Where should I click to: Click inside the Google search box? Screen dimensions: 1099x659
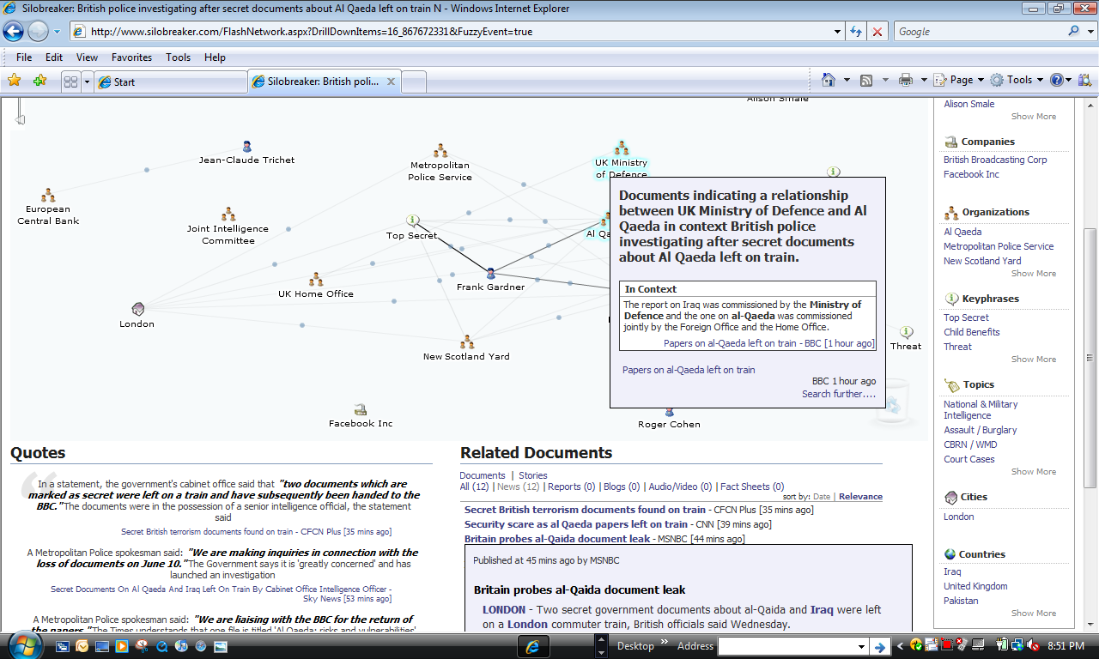tap(979, 32)
